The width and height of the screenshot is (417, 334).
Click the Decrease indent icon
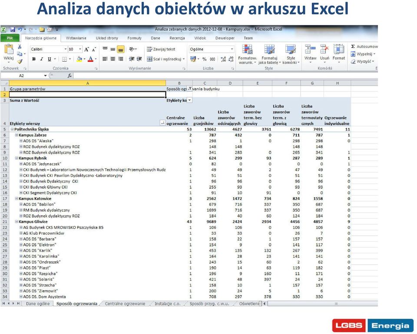coord(131,59)
